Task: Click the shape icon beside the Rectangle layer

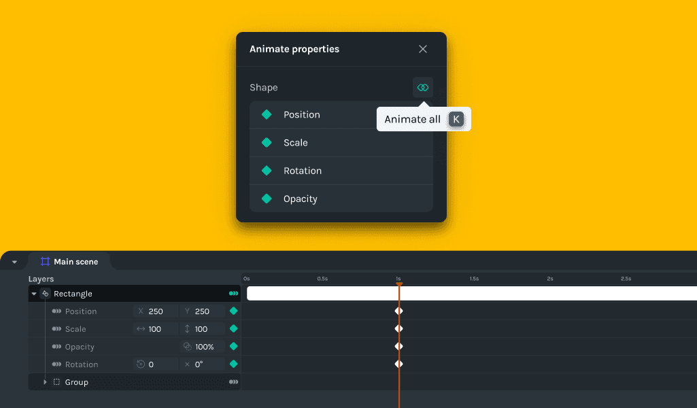Action: tap(46, 293)
